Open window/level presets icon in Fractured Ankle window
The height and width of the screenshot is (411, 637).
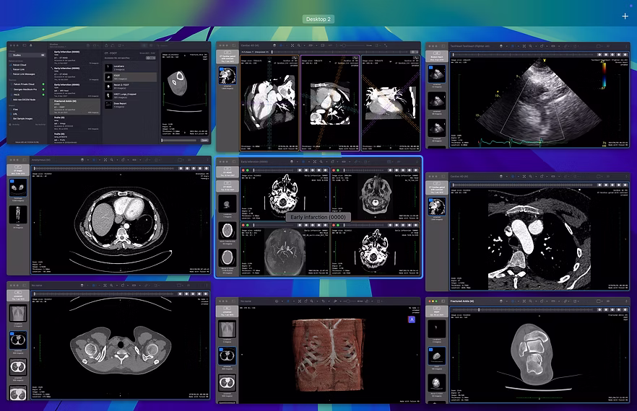point(501,301)
